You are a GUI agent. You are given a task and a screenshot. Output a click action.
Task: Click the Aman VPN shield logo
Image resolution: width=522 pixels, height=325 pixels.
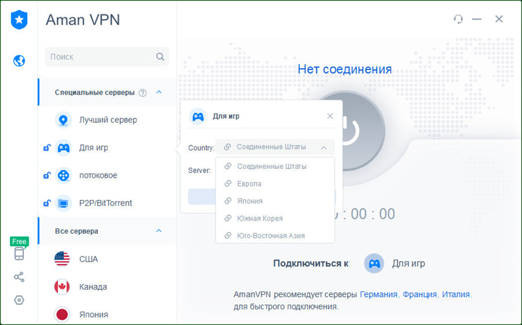point(19,20)
